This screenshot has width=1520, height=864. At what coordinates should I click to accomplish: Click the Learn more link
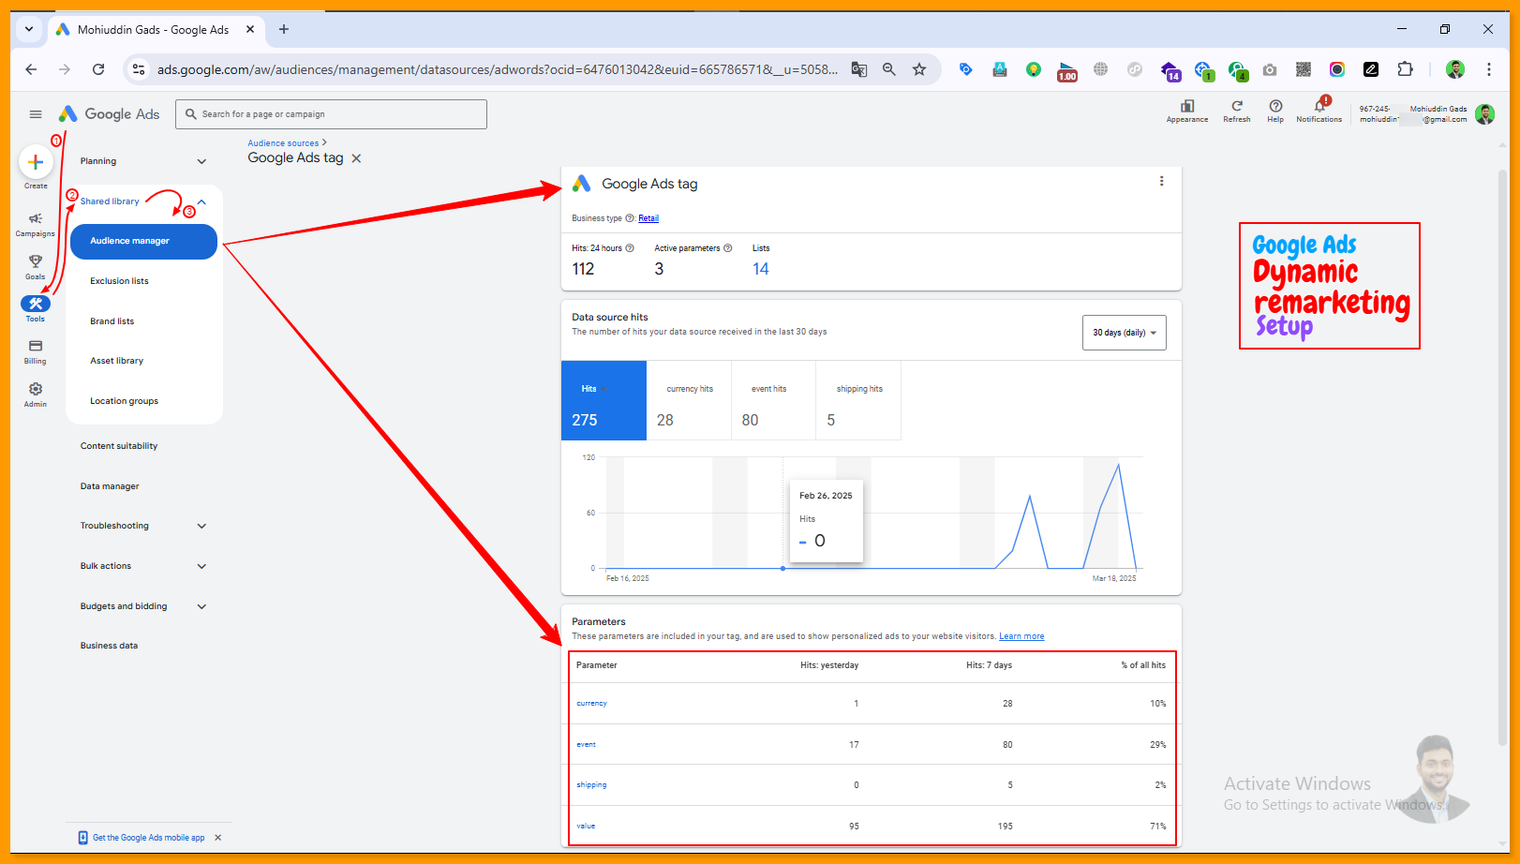(1021, 636)
